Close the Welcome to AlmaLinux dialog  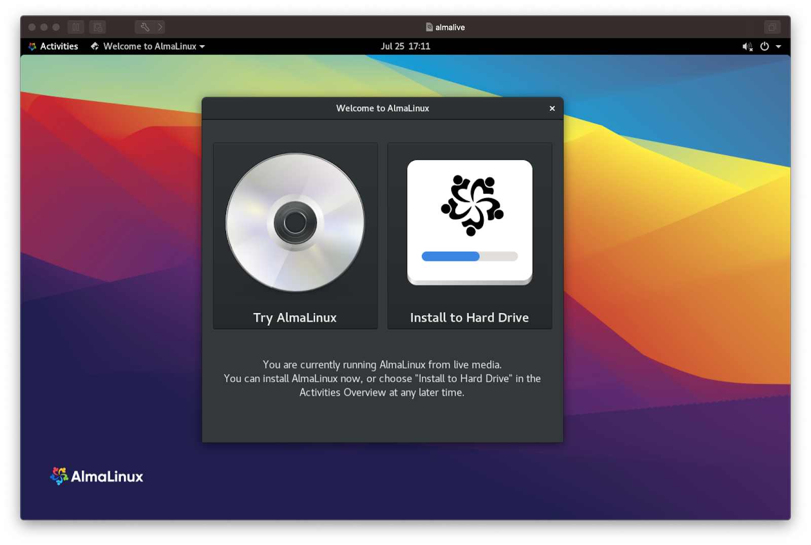[552, 108]
